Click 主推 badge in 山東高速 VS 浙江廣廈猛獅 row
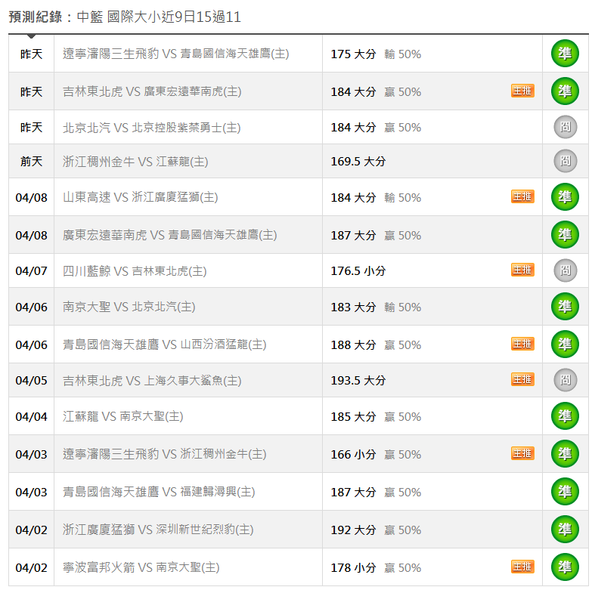Viewport: 592px width, 590px height. point(522,196)
